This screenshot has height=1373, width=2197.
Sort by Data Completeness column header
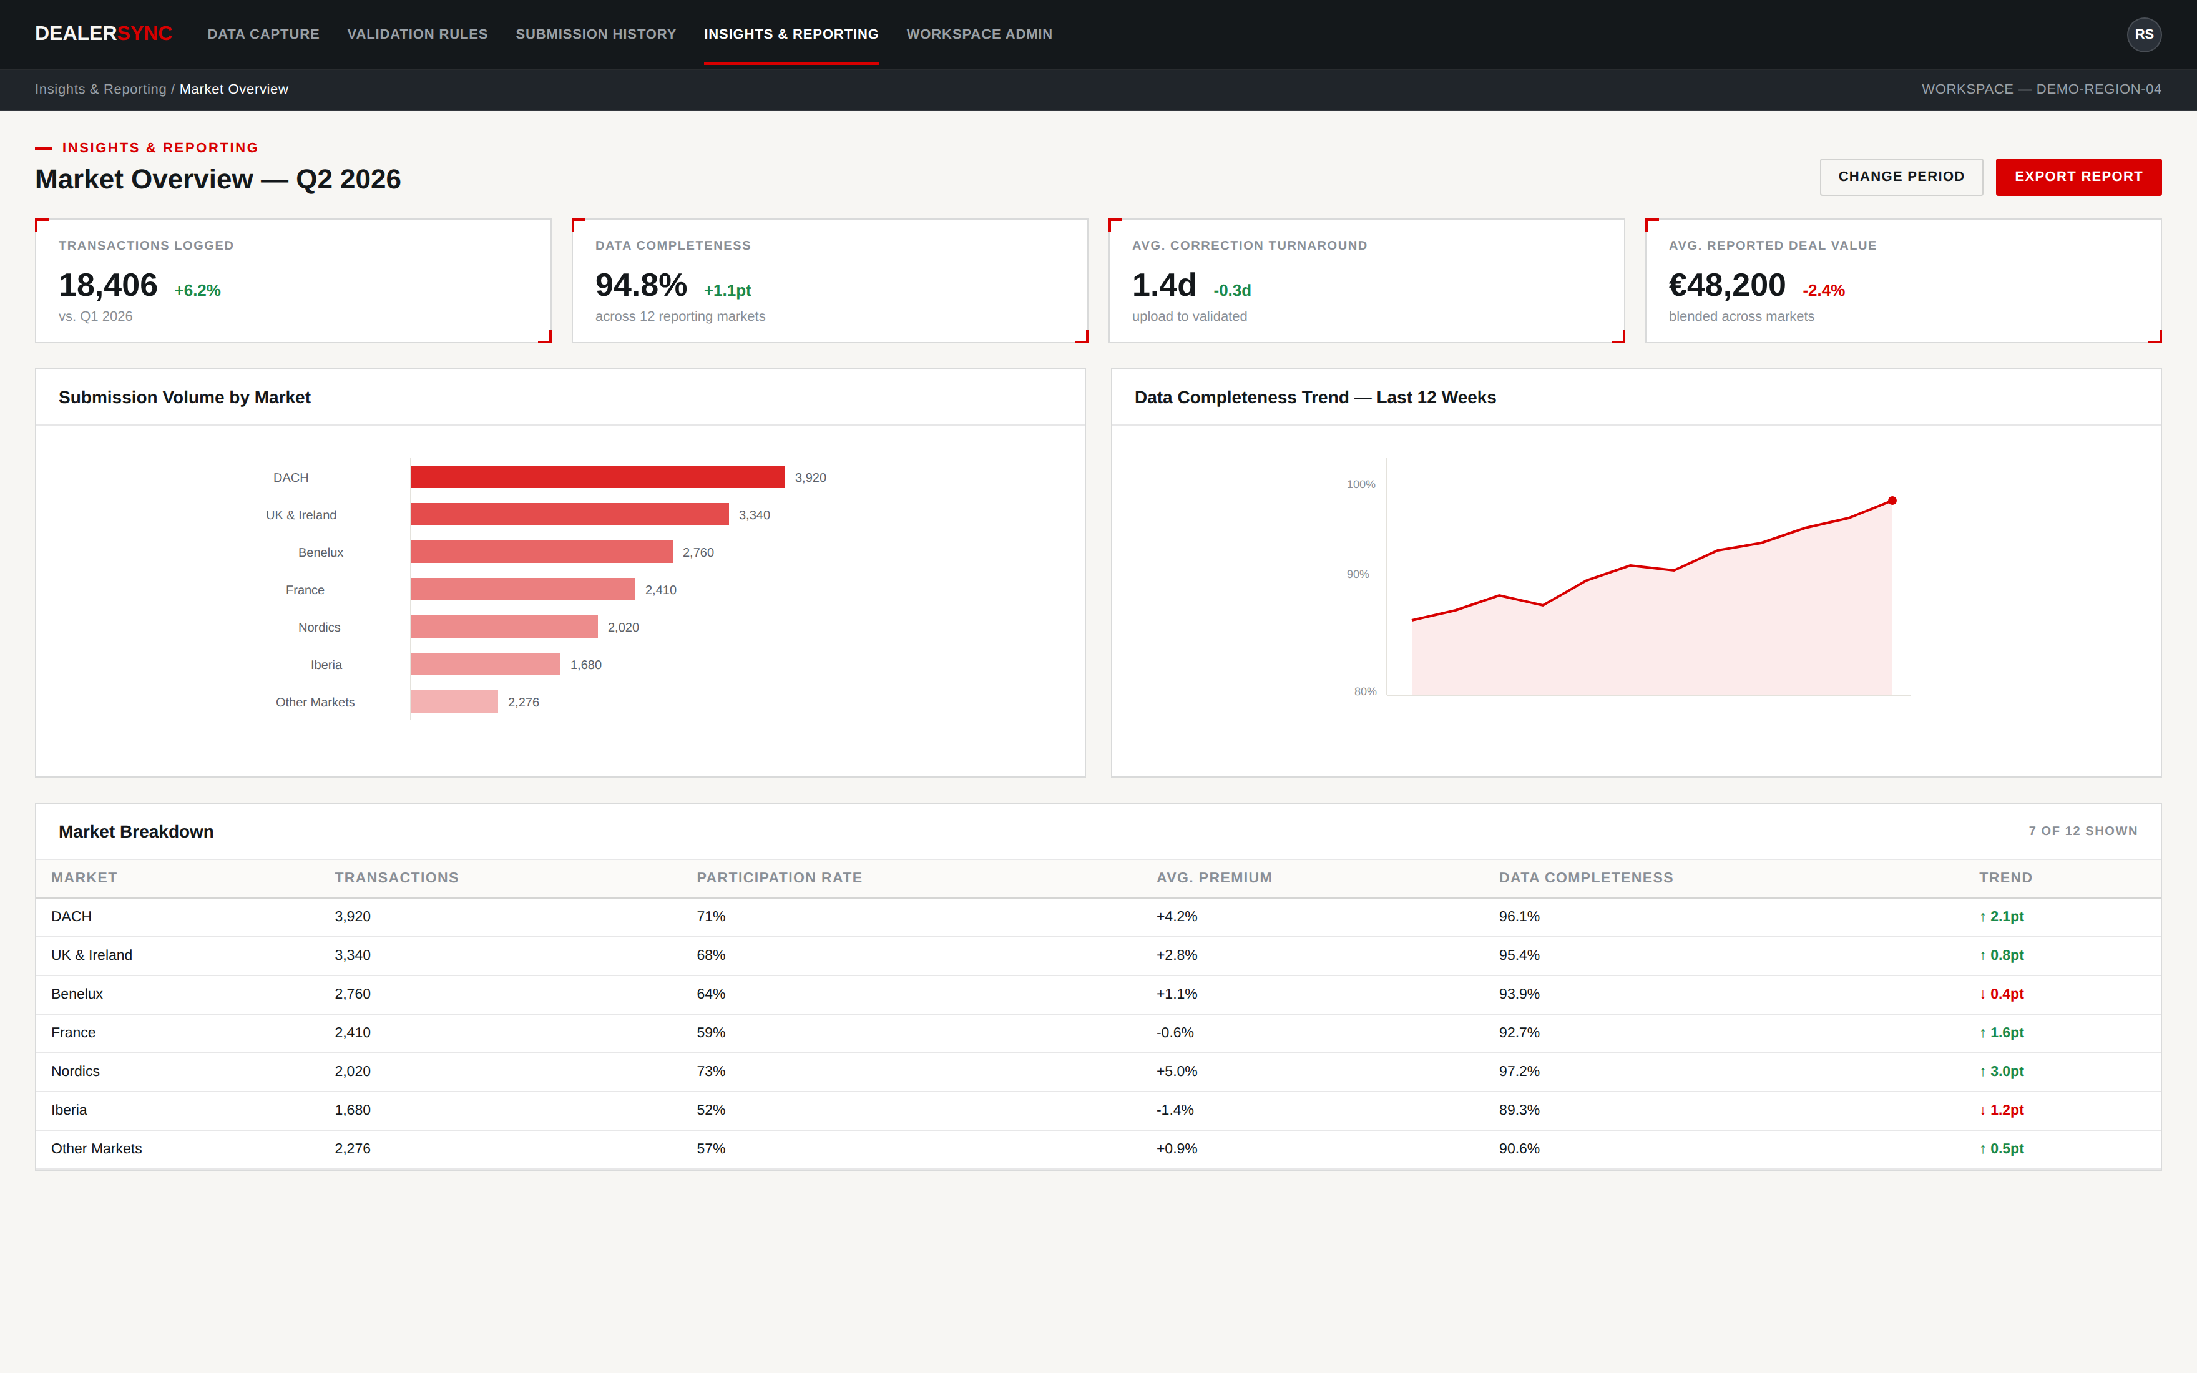1586,877
